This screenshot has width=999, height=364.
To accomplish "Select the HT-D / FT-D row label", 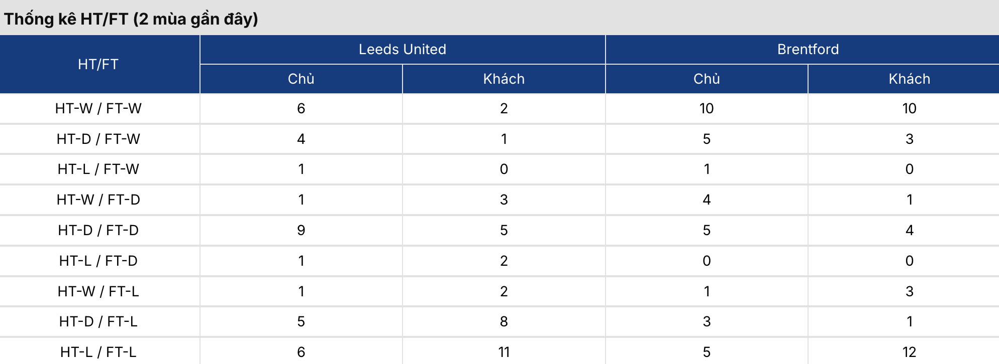I will (98, 230).
